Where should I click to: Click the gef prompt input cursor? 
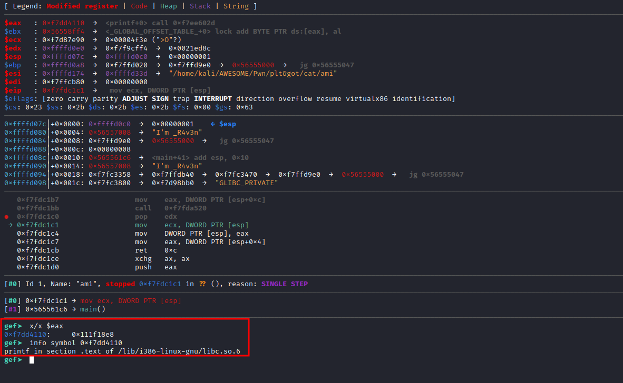pos(31,359)
